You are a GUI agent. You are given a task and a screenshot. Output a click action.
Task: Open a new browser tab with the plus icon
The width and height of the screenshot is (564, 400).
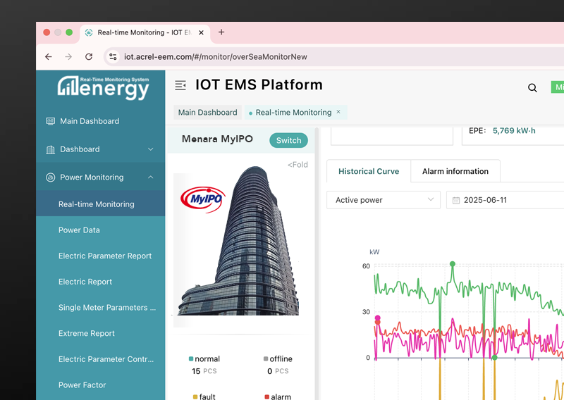pos(221,32)
